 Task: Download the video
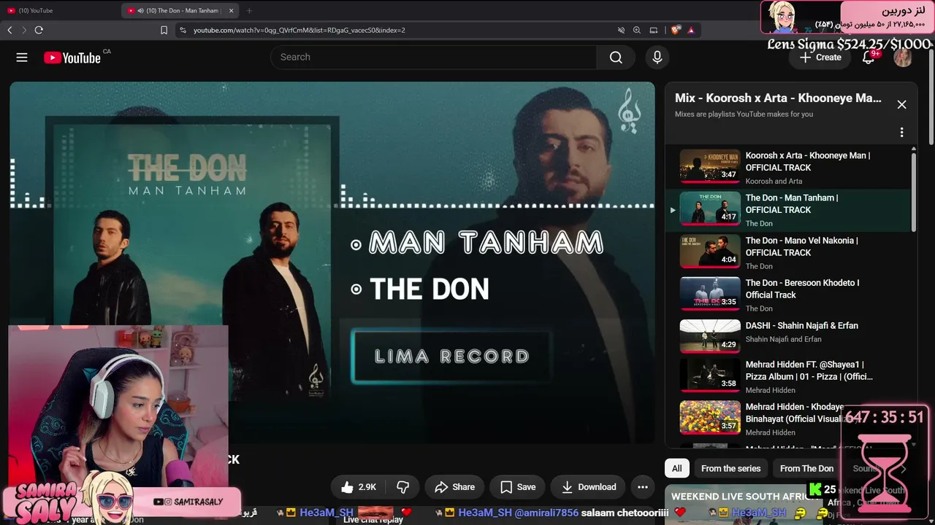coord(589,487)
